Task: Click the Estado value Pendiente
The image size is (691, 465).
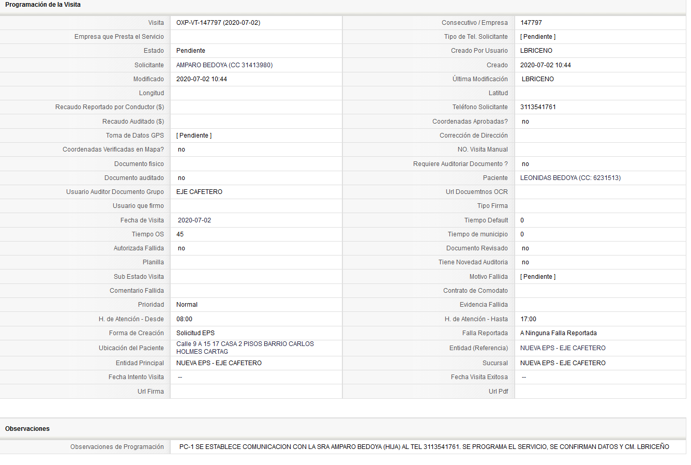Action: tap(191, 51)
